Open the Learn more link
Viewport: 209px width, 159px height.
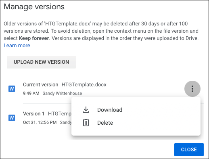(x=17, y=46)
